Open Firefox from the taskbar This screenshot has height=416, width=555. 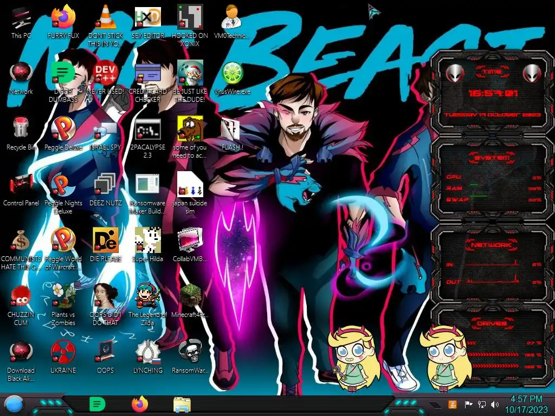(x=140, y=404)
